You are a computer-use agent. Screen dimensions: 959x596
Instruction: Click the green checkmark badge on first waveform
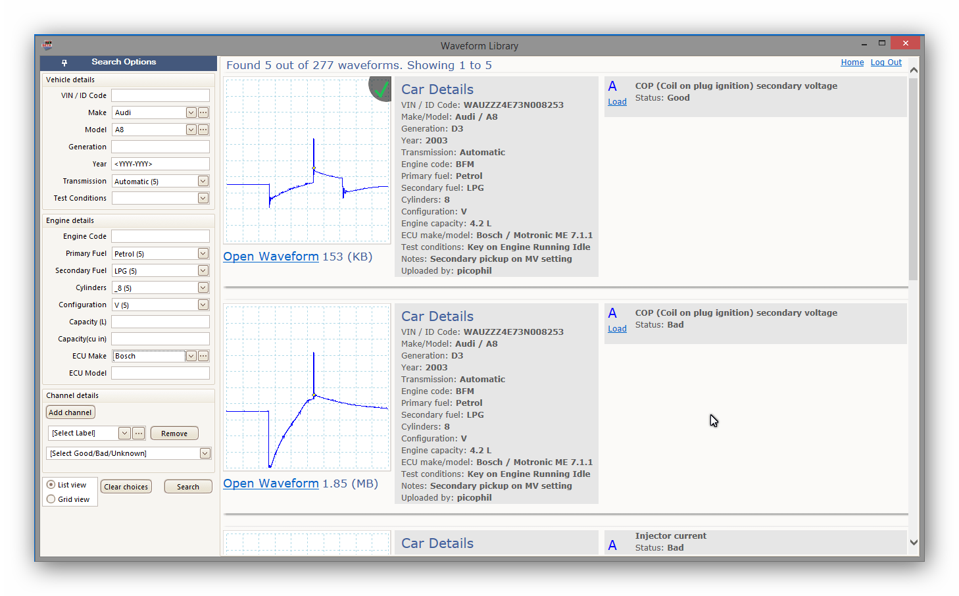(x=380, y=89)
